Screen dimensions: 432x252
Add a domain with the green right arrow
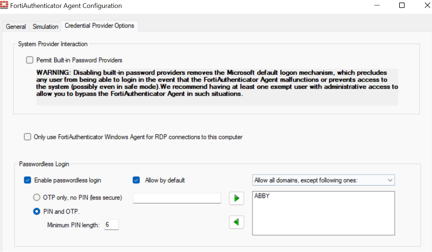point(236,198)
